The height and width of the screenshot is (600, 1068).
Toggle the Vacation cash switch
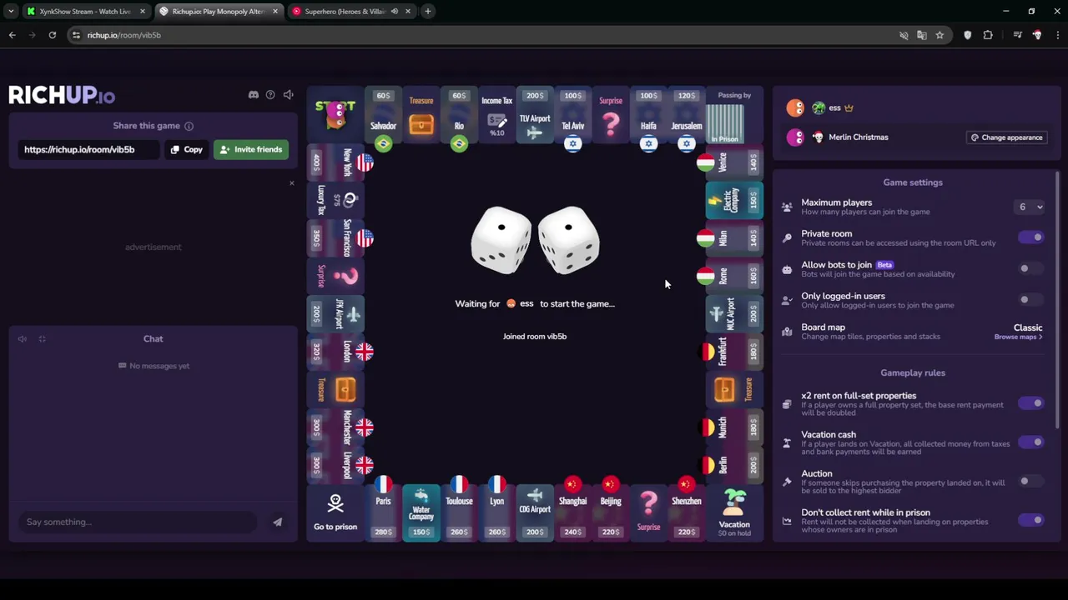[1031, 442]
